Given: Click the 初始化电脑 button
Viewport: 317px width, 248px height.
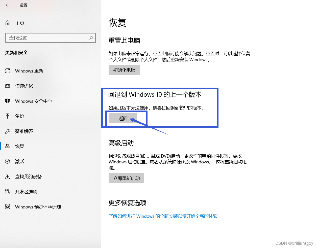Looking at the screenshot, I should pyautogui.click(x=124, y=70).
